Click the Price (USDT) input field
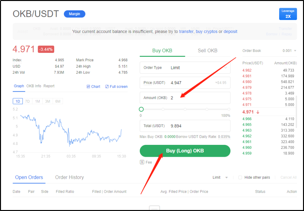The width and height of the screenshot is (304, 211). click(x=185, y=83)
